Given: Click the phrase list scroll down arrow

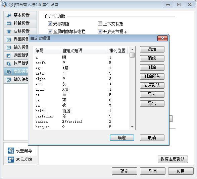Looking at the screenshot, I should [132, 127].
